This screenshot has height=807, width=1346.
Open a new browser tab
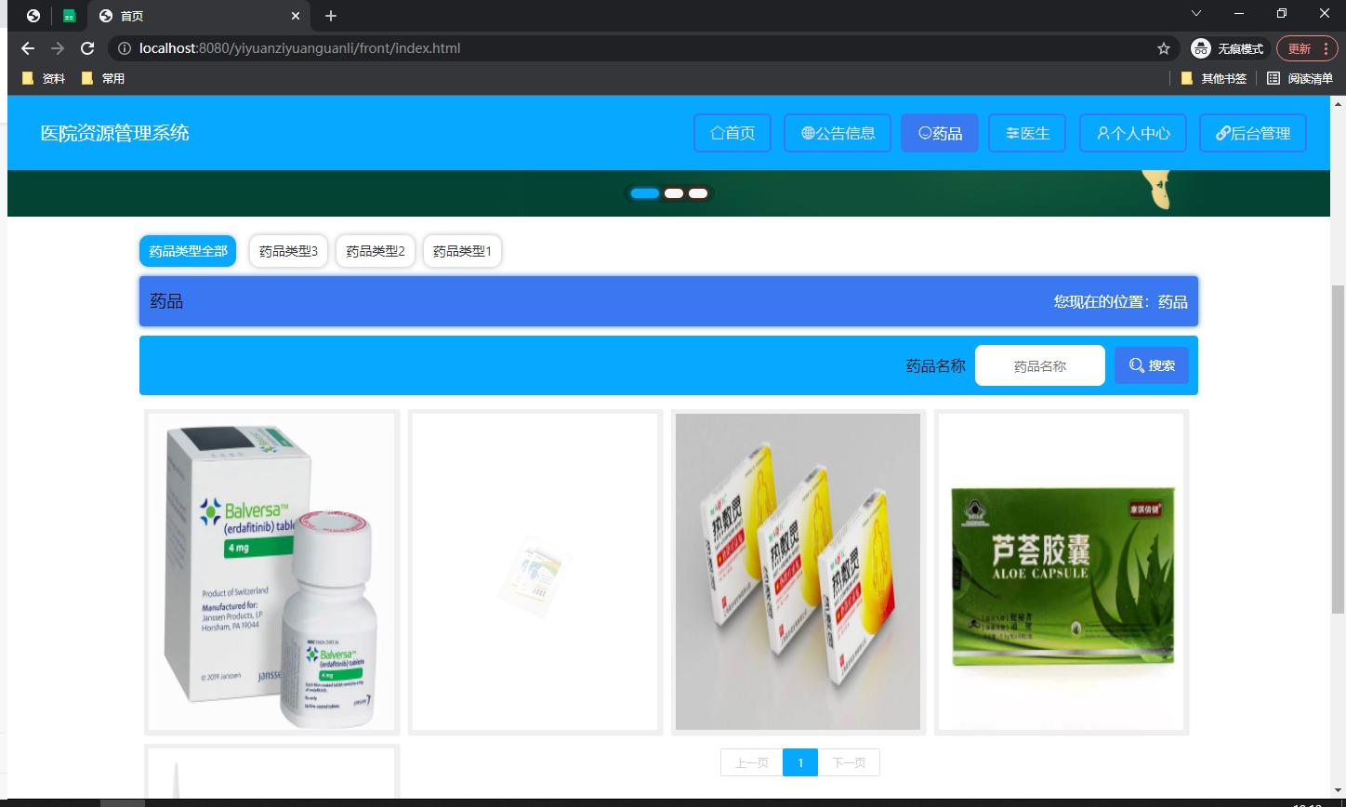(x=331, y=16)
